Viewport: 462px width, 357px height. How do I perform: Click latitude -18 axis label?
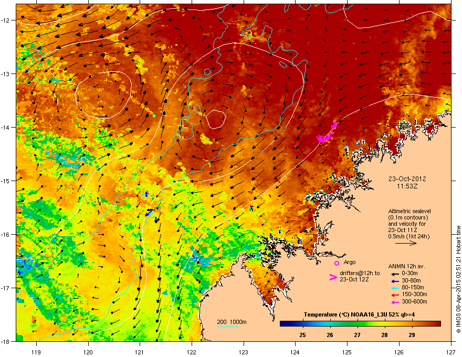click(x=5, y=341)
